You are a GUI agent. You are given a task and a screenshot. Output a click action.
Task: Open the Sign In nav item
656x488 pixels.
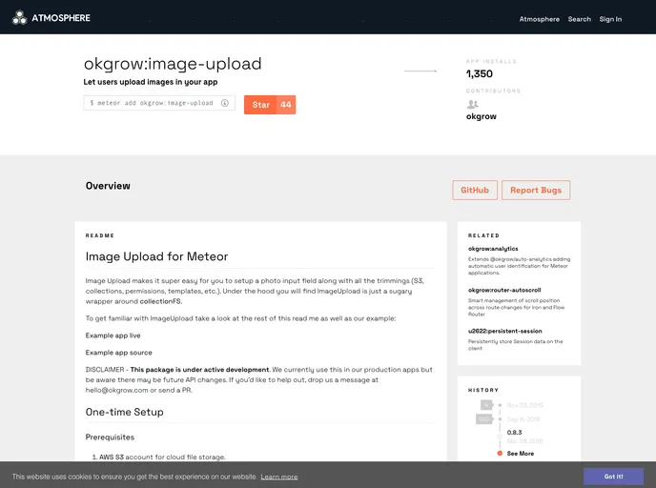[610, 19]
